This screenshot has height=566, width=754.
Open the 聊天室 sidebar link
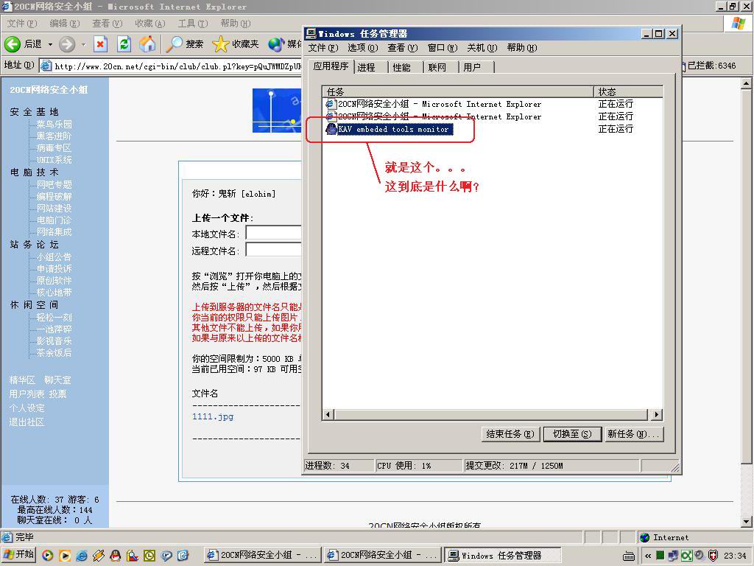coord(57,380)
